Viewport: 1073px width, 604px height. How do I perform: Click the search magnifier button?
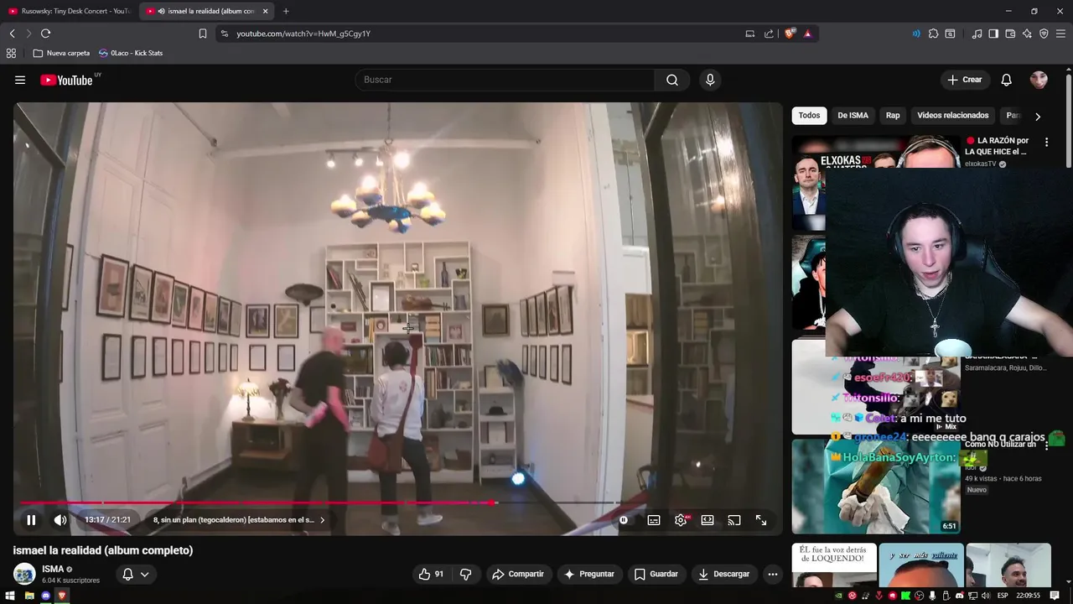click(x=672, y=80)
